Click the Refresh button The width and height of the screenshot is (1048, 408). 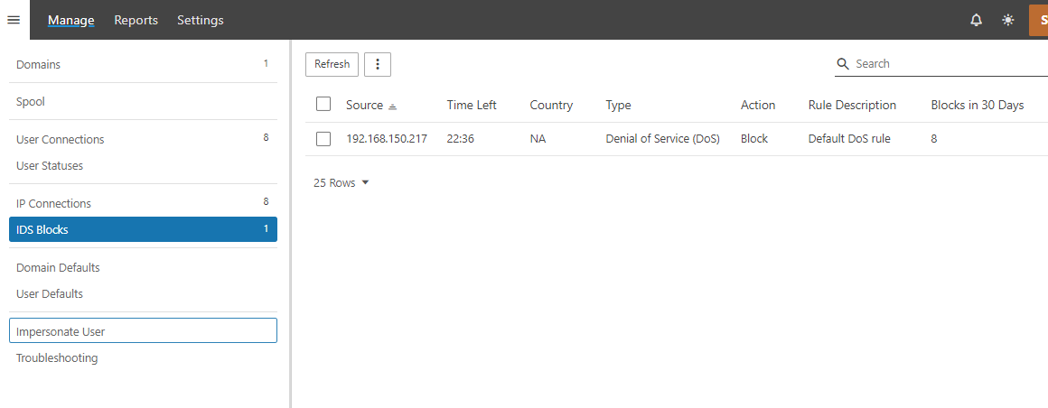coord(332,64)
